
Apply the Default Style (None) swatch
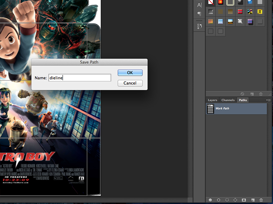[x=211, y=2]
